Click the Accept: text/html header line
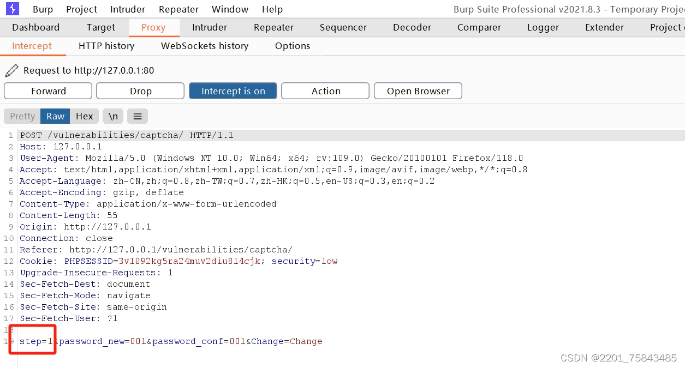 [x=273, y=170]
